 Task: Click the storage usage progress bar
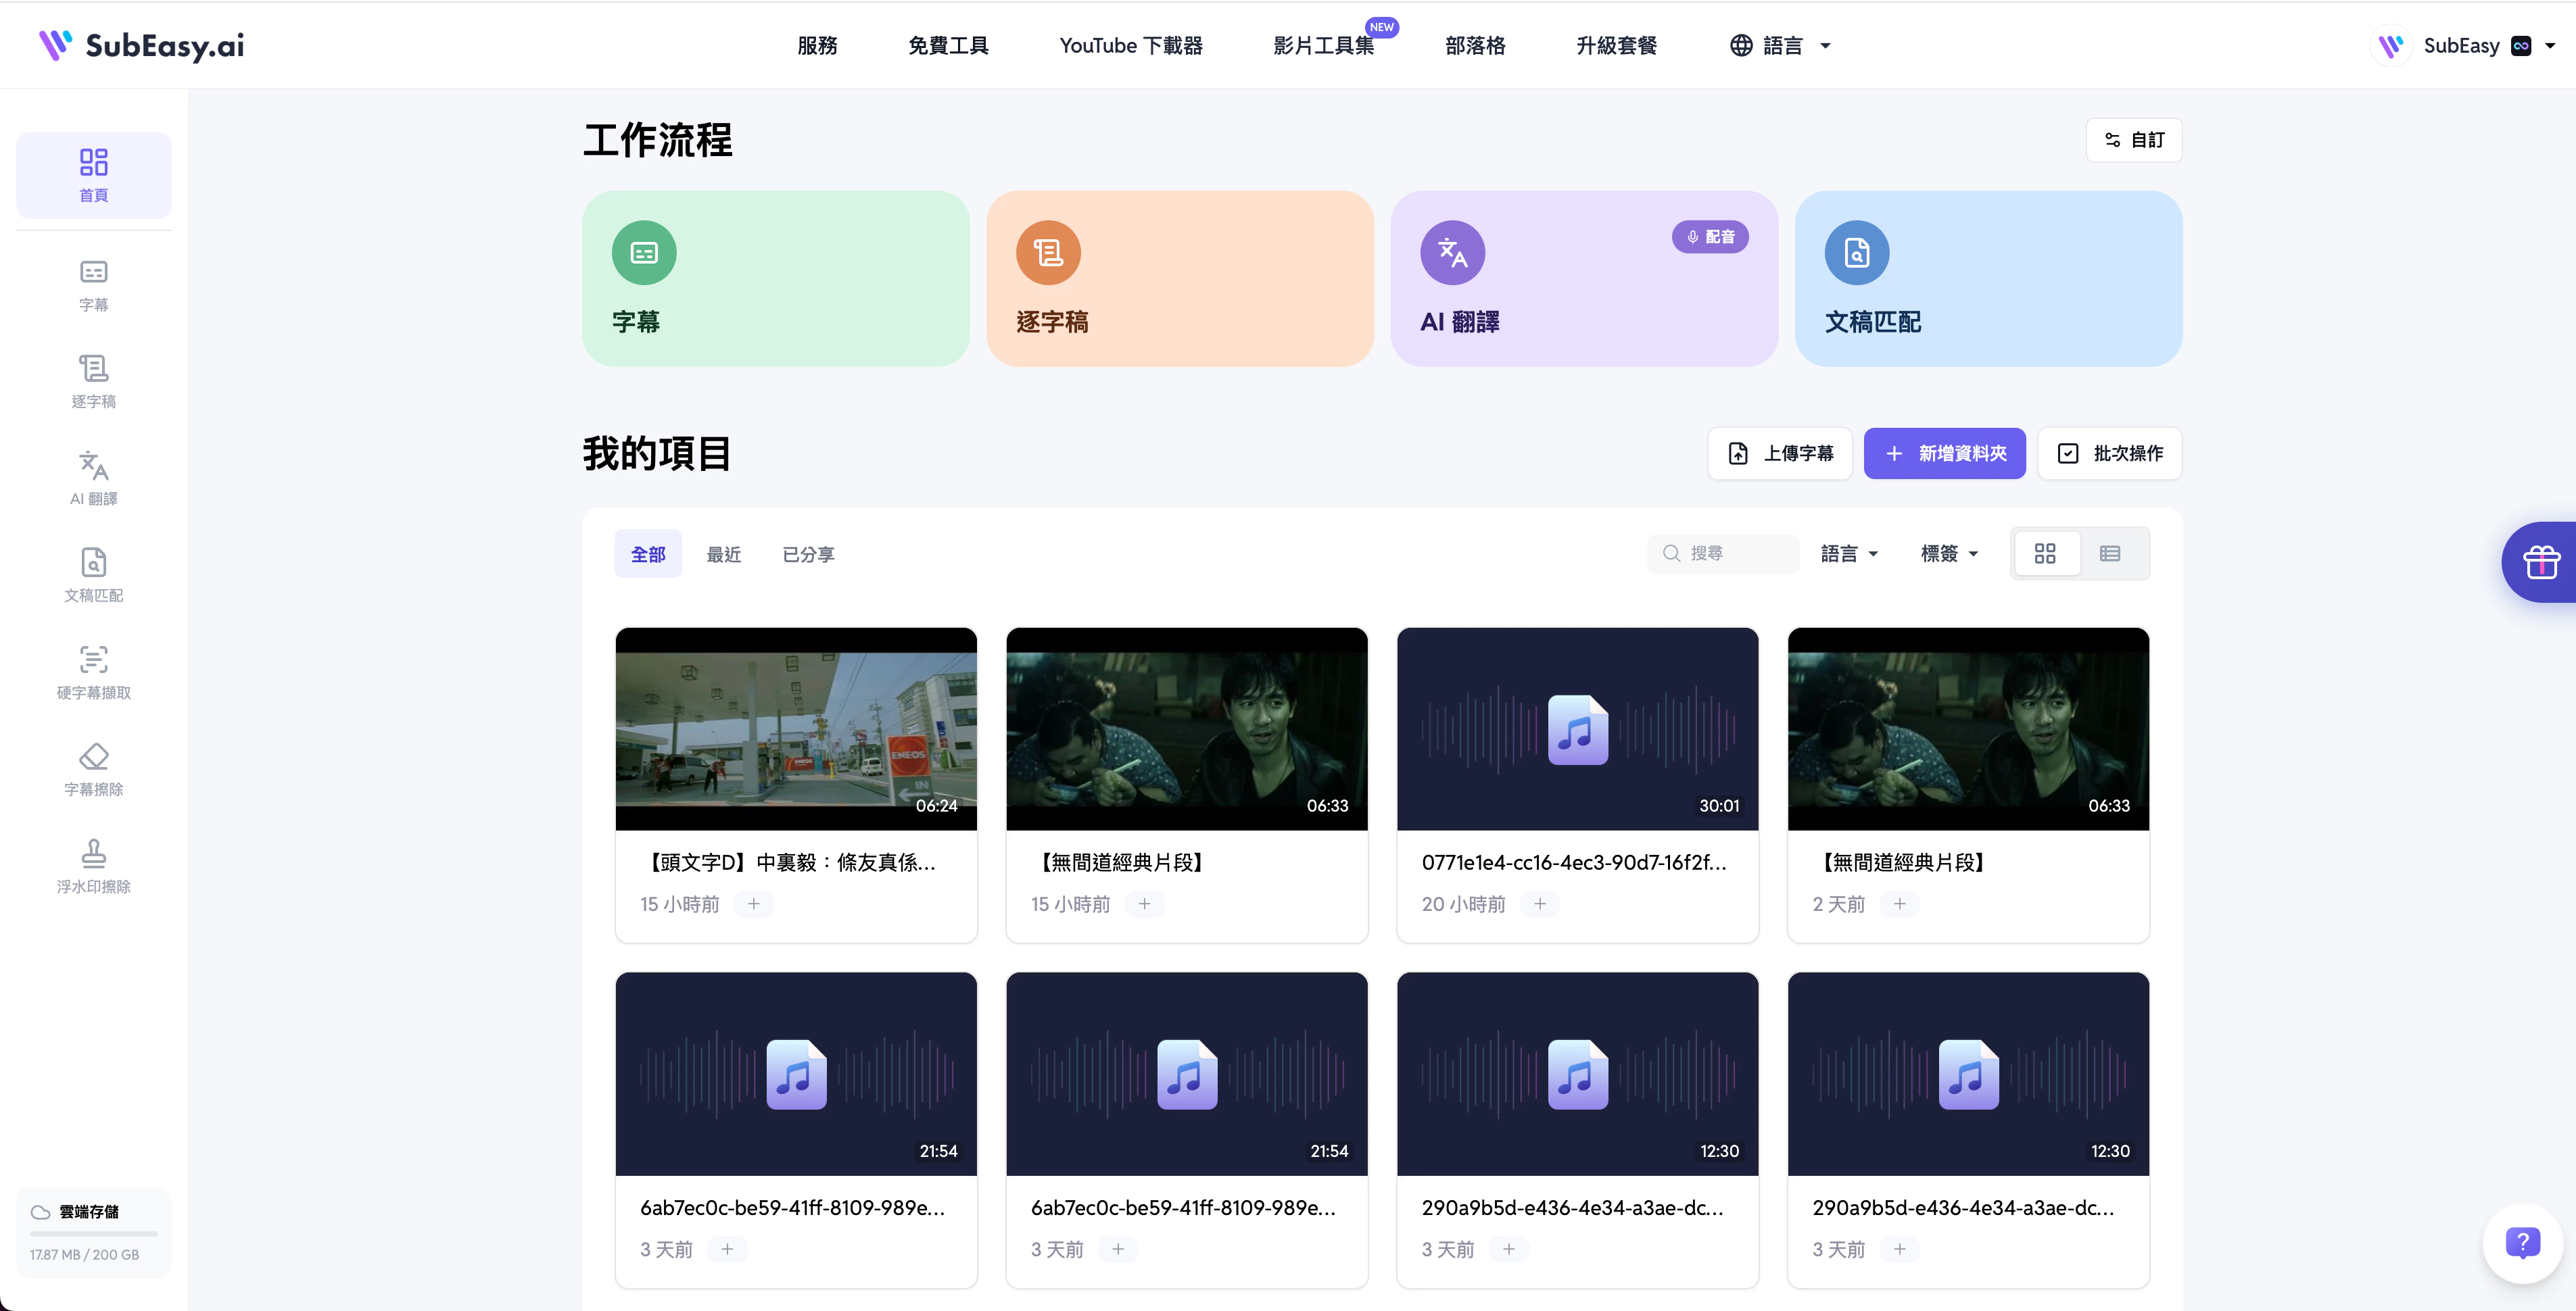pos(94,1234)
